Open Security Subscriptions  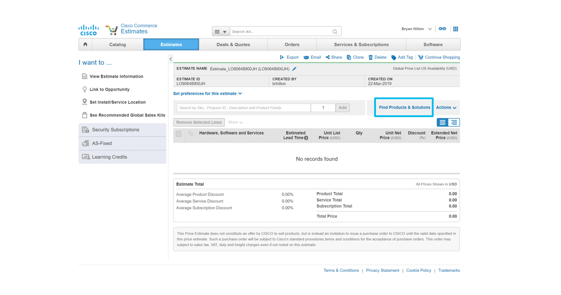(122, 130)
